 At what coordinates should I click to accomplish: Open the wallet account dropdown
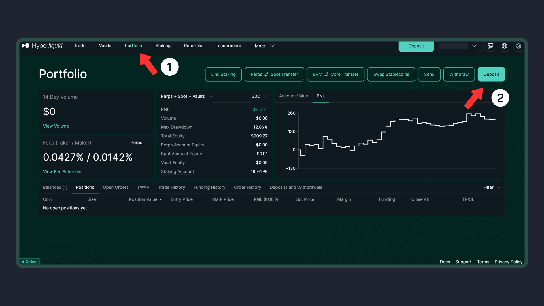(459, 46)
